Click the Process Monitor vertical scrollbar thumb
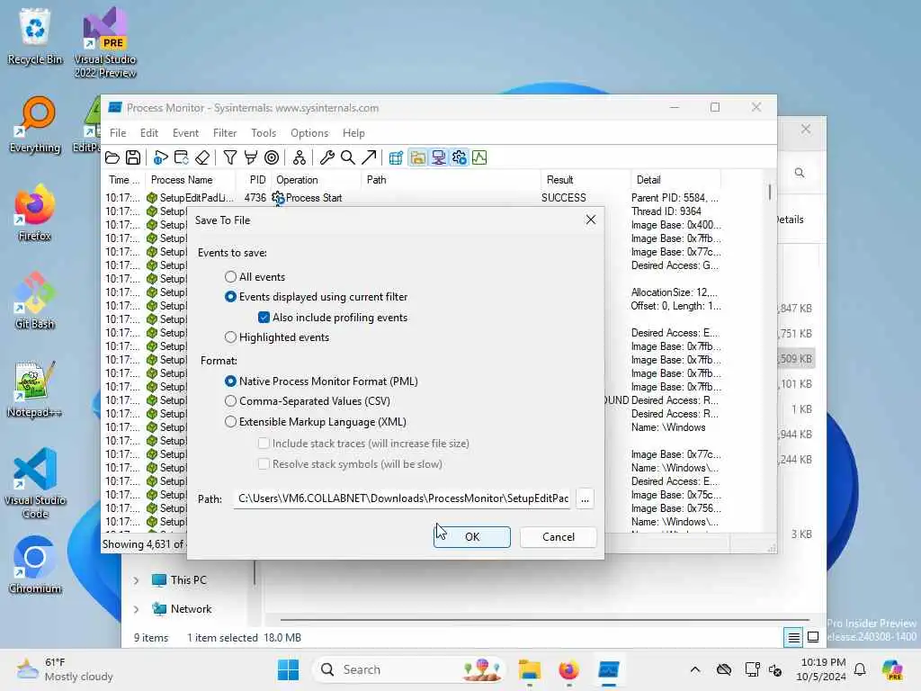The width and height of the screenshot is (921, 691). pos(770,193)
